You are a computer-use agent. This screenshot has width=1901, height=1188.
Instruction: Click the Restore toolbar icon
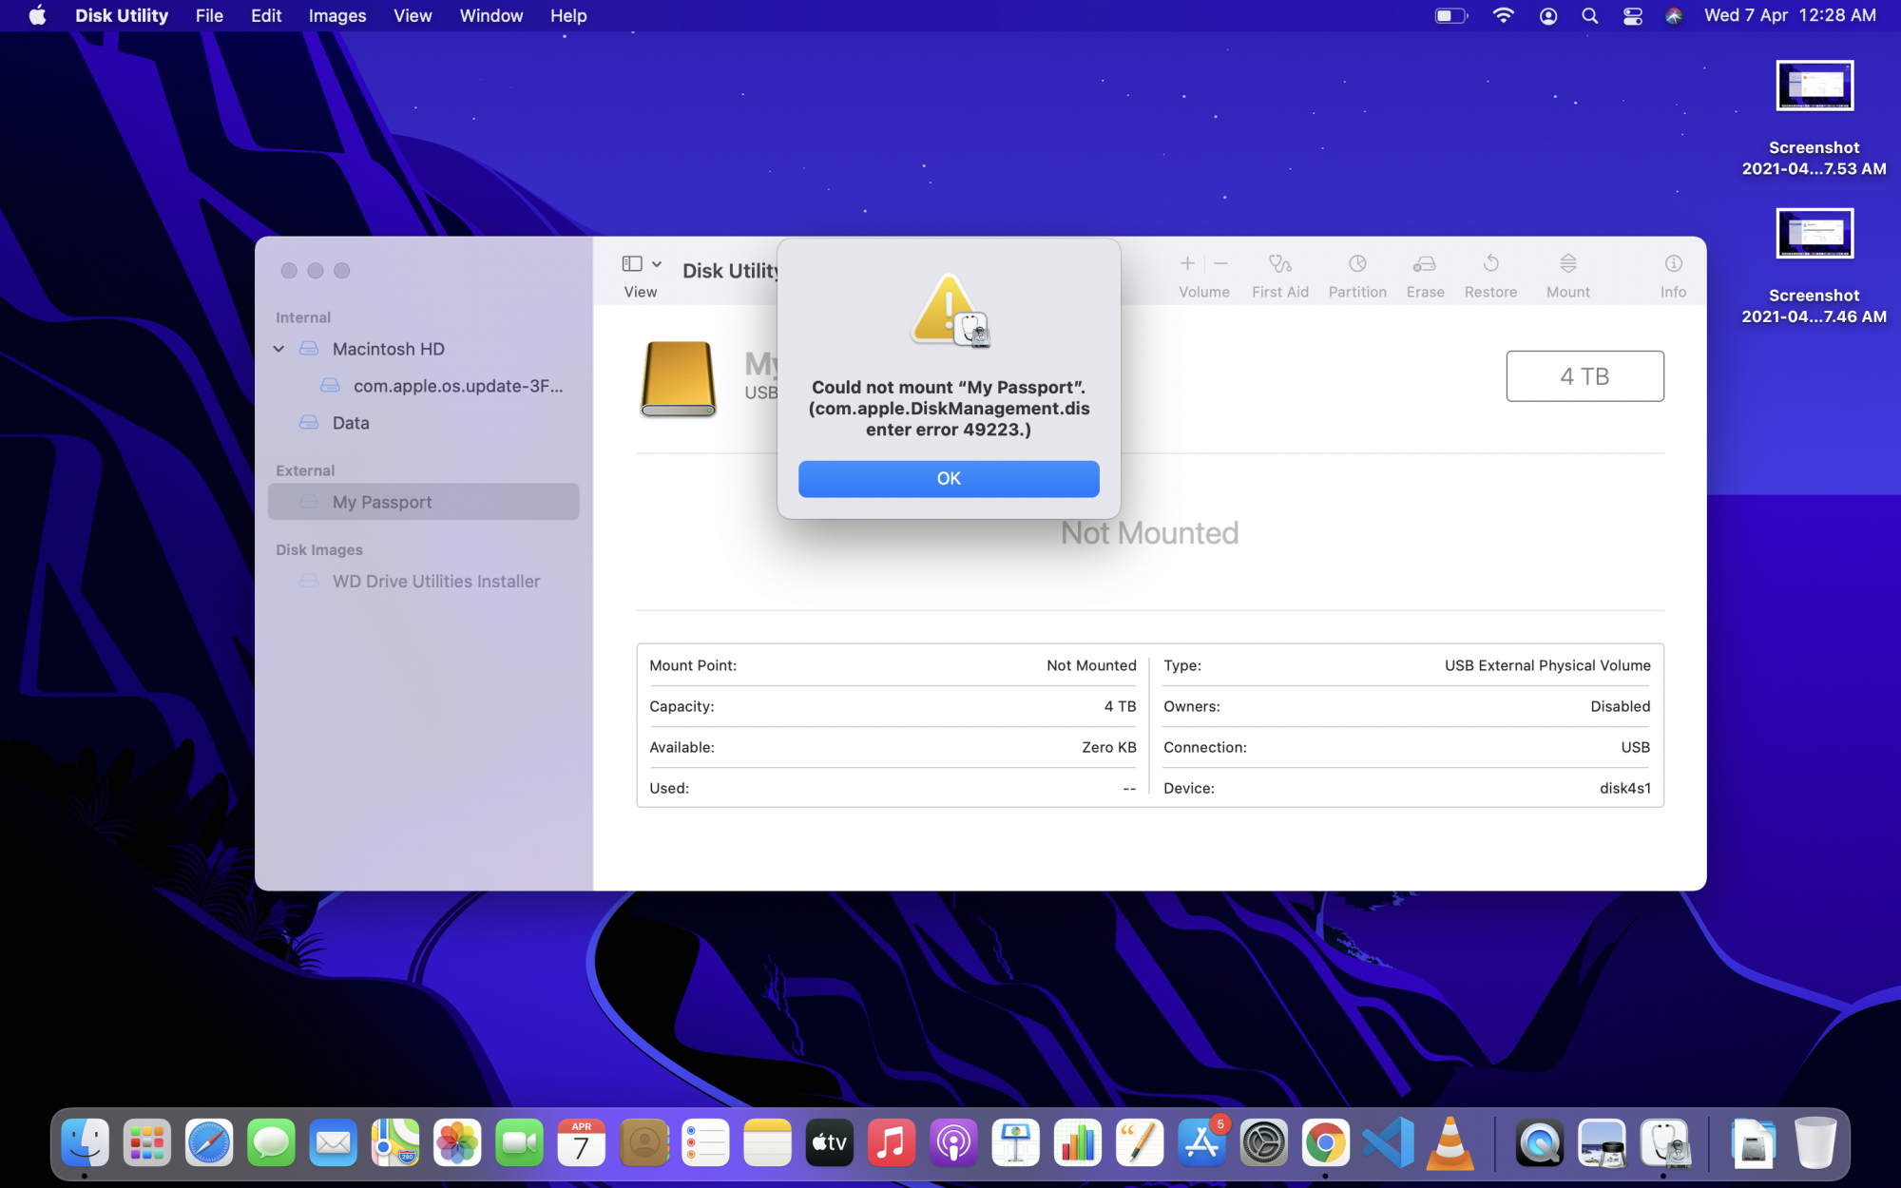(1489, 264)
